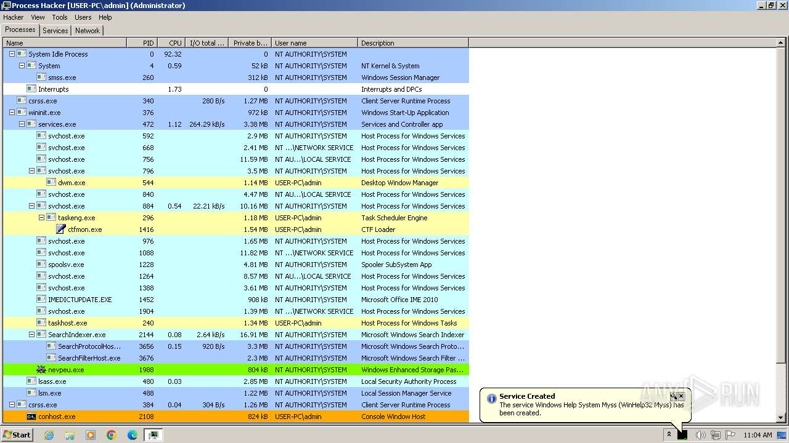Sort by Private bytes column header
The width and height of the screenshot is (789, 443).
(250, 43)
